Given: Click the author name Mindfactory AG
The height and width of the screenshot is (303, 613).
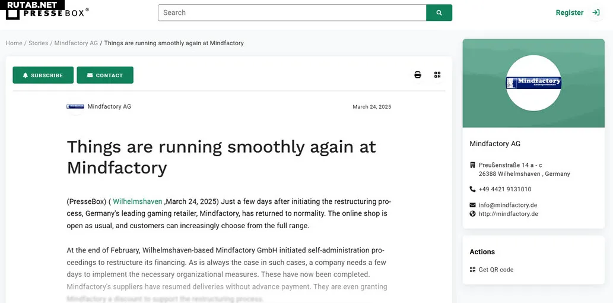Looking at the screenshot, I should pyautogui.click(x=109, y=106).
